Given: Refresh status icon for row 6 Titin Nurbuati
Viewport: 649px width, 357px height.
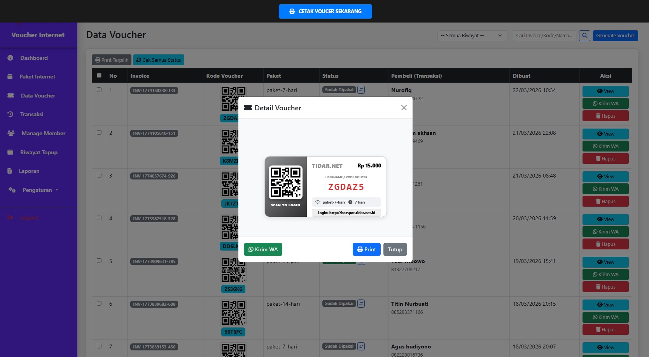Looking at the screenshot, I should pyautogui.click(x=361, y=303).
